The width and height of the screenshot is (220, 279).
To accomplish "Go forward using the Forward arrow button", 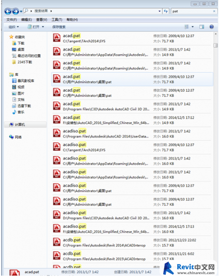I will [x=15, y=11].
